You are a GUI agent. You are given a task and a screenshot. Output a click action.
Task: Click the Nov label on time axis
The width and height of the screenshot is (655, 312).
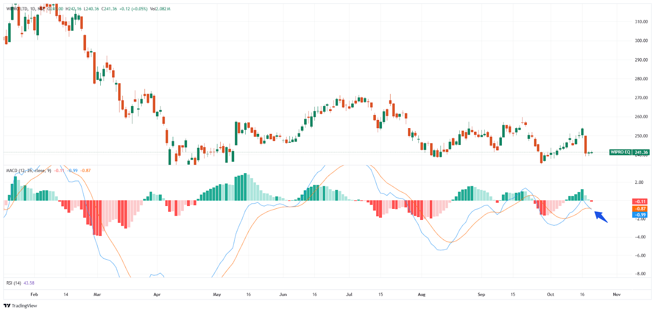(617, 294)
